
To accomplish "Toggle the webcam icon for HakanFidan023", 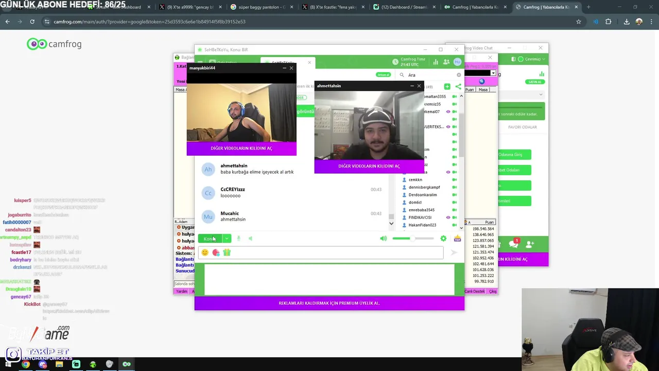I will [x=454, y=225].
